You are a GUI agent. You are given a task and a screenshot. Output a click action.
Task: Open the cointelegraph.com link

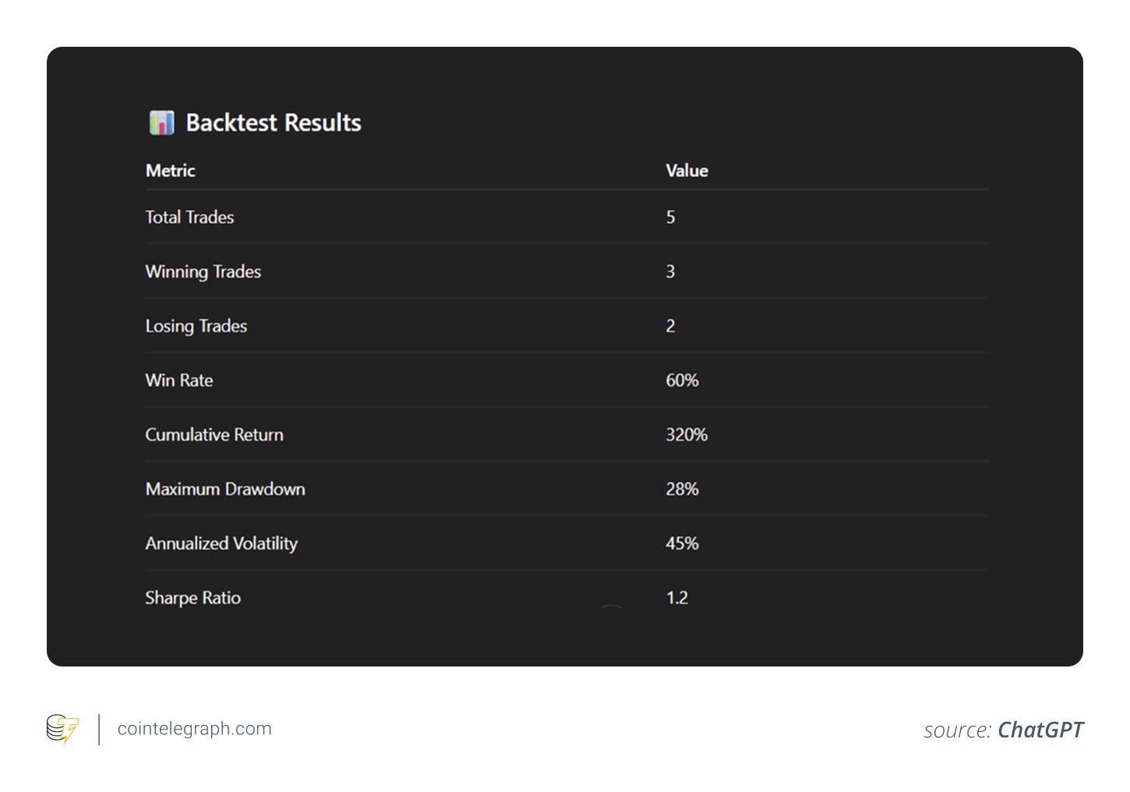194,729
